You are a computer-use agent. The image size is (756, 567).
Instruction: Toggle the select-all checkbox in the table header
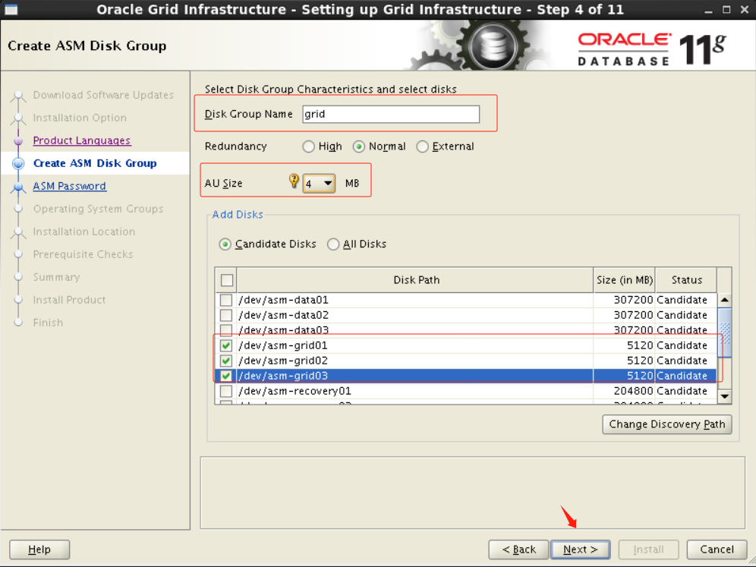pos(226,280)
